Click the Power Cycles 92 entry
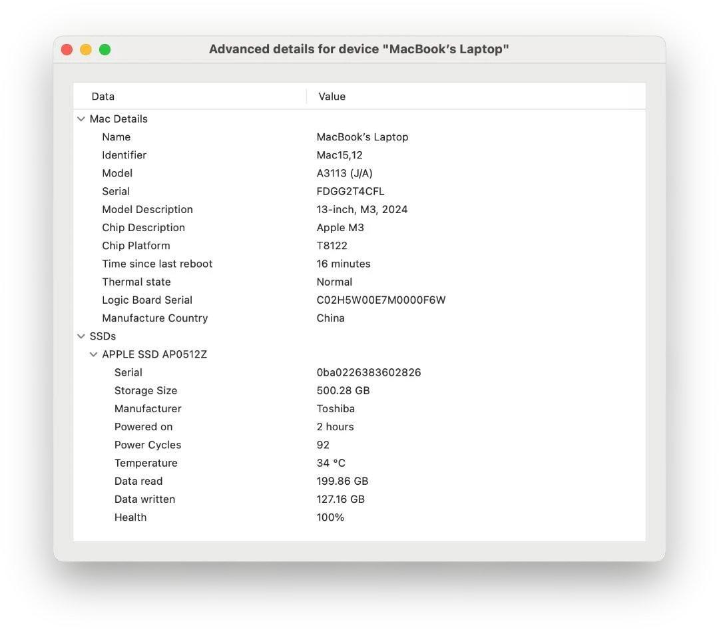This screenshot has height=632, width=719. click(x=323, y=444)
